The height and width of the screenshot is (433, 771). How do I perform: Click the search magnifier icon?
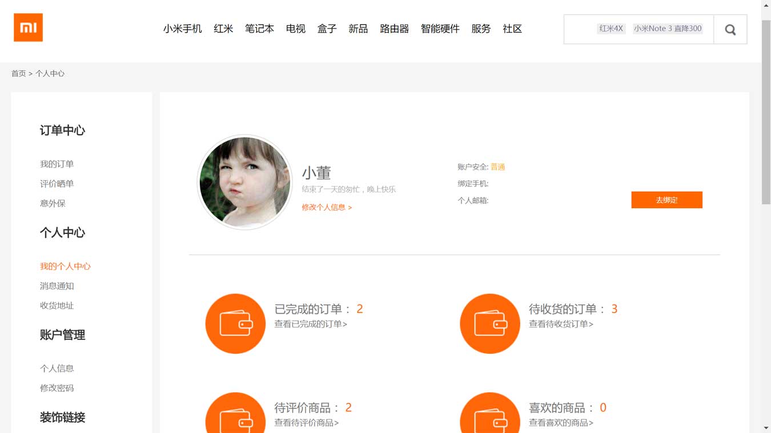[x=730, y=30]
